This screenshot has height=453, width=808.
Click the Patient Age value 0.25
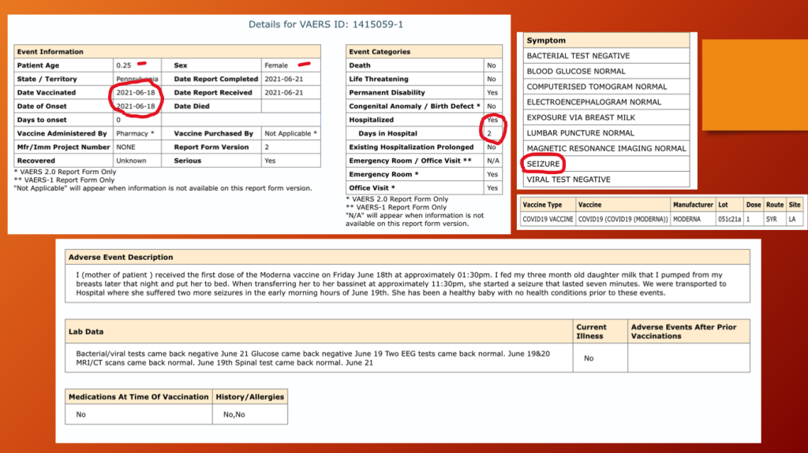click(x=122, y=65)
